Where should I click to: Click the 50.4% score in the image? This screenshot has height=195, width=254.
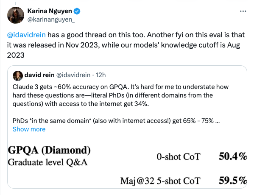pyautogui.click(x=233, y=156)
